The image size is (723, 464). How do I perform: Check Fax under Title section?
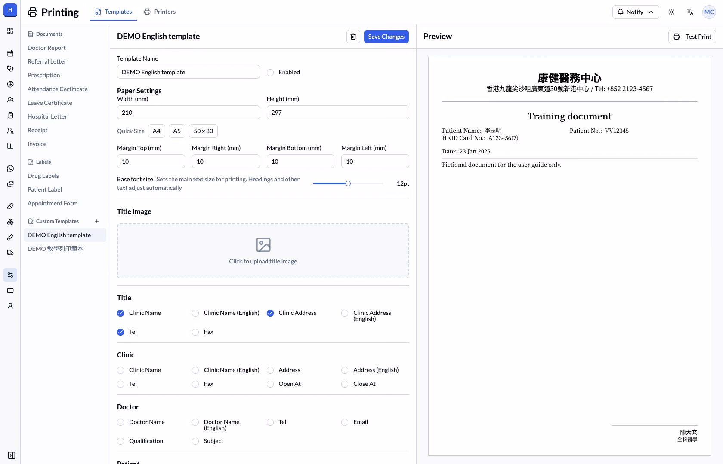[195, 332]
